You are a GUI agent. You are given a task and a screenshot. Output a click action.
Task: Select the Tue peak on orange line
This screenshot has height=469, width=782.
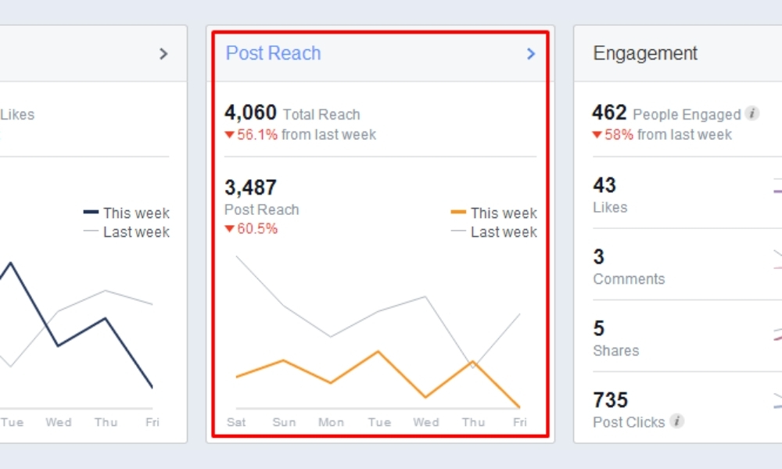(x=378, y=352)
